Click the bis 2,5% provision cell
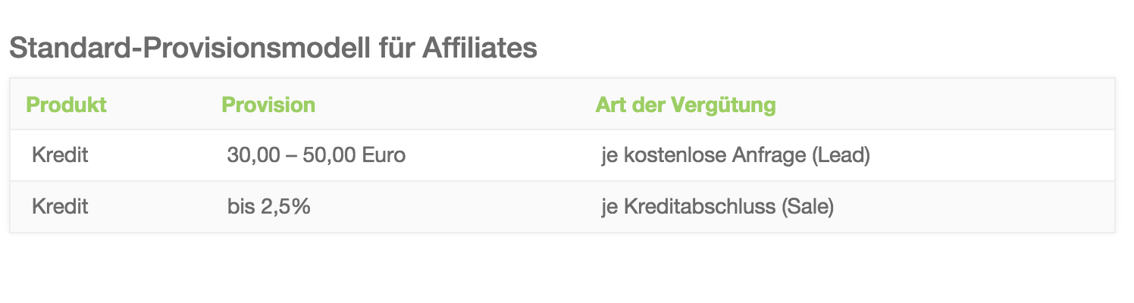This screenshot has height=303, width=1134. coord(269,206)
